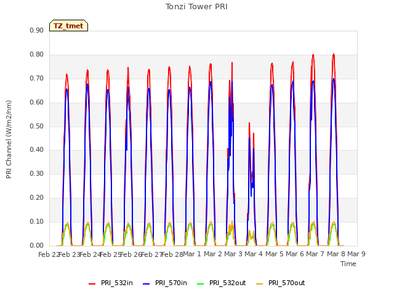Click the 0.90 y-axis tick label
394x295 pixels.
[x=36, y=30]
